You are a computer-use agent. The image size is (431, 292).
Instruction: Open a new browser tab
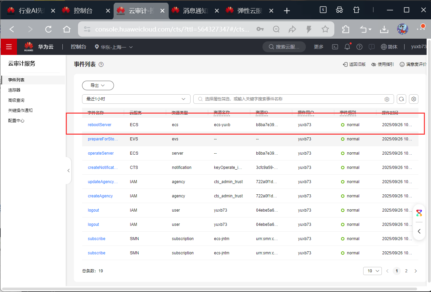point(287,11)
